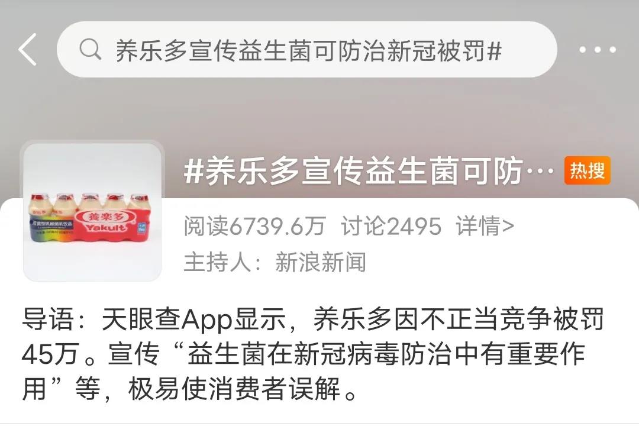Open host 新浪新闻 profile
Image resolution: width=639 pixels, height=439 pixels.
click(321, 262)
